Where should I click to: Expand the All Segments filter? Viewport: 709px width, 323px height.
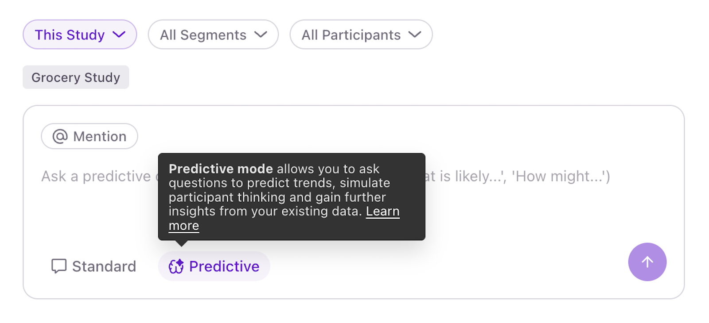point(213,35)
